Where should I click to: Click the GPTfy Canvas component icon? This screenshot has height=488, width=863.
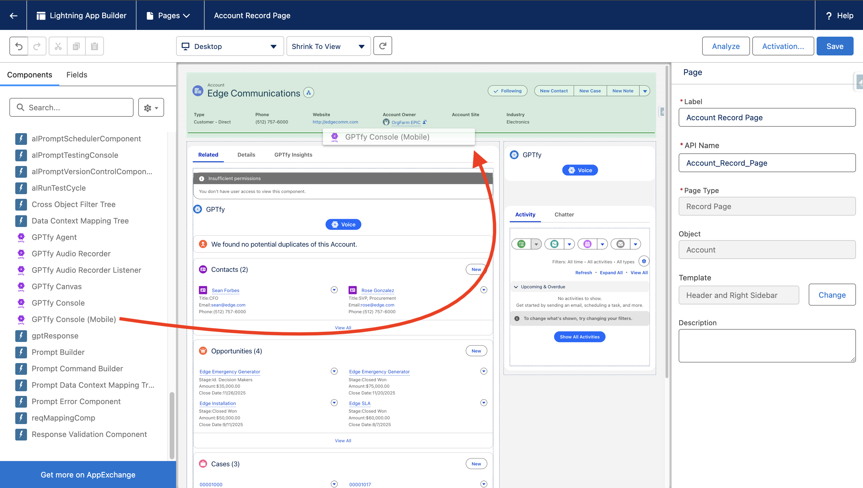click(21, 287)
